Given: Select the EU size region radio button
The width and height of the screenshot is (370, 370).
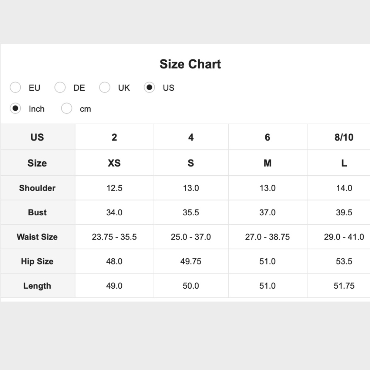Looking at the screenshot, I should [16, 88].
